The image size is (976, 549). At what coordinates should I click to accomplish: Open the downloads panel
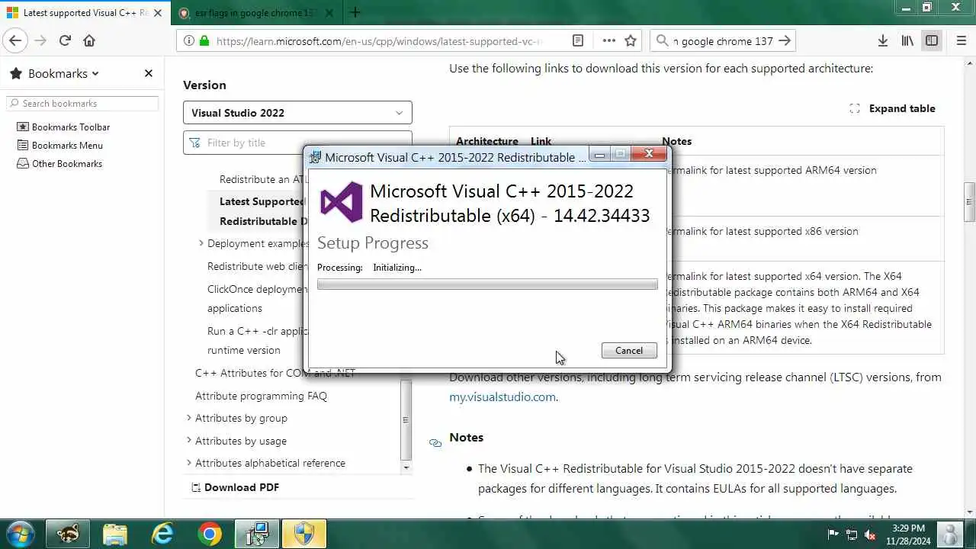tap(883, 41)
